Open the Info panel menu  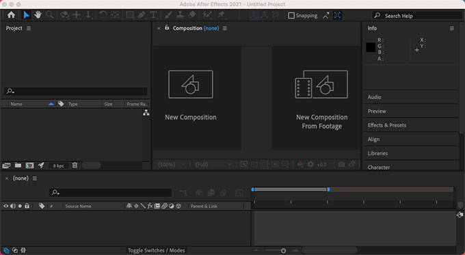[x=451, y=29]
